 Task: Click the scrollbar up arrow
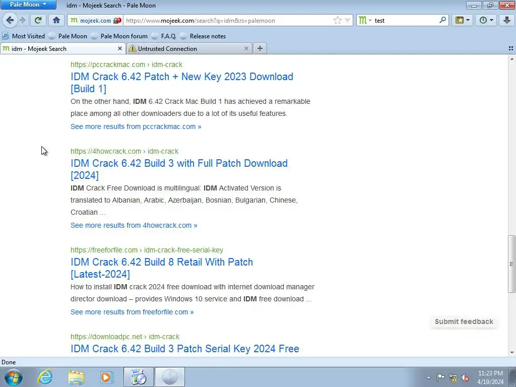tap(511, 59)
